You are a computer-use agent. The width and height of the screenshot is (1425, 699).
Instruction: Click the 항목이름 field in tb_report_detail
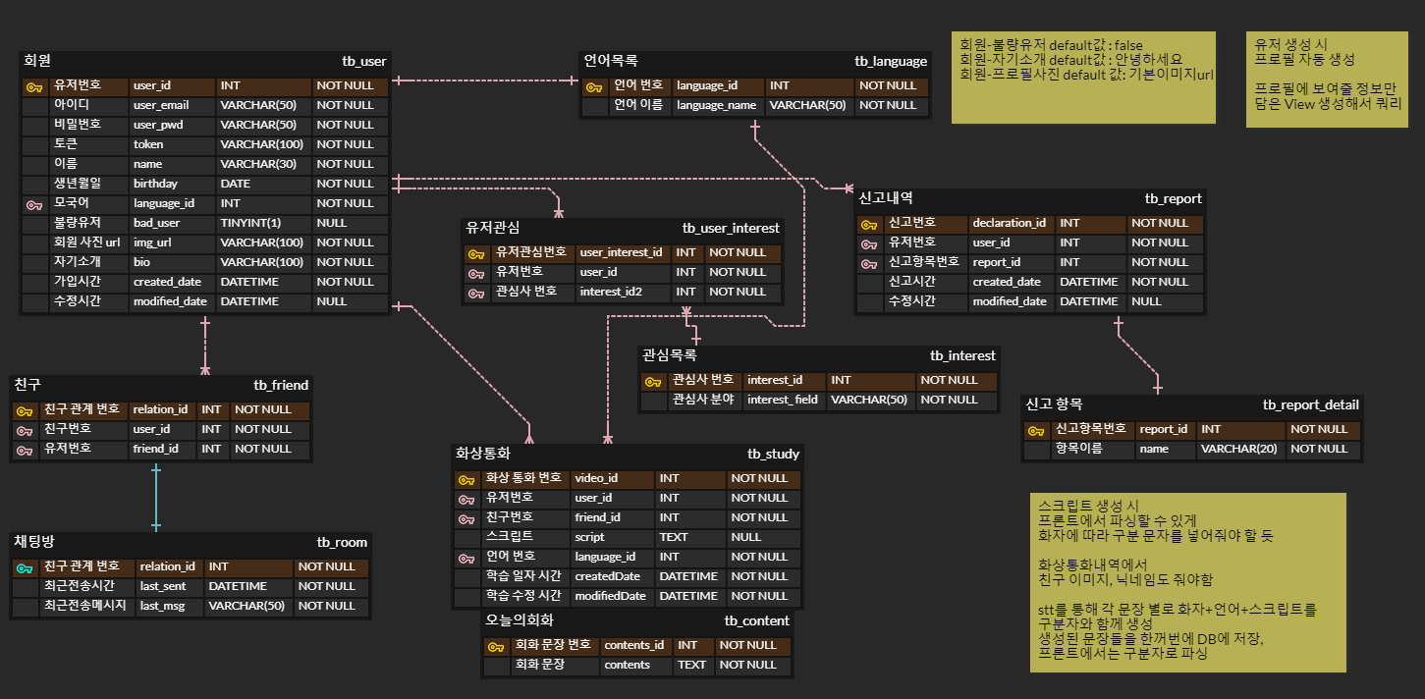1078,450
